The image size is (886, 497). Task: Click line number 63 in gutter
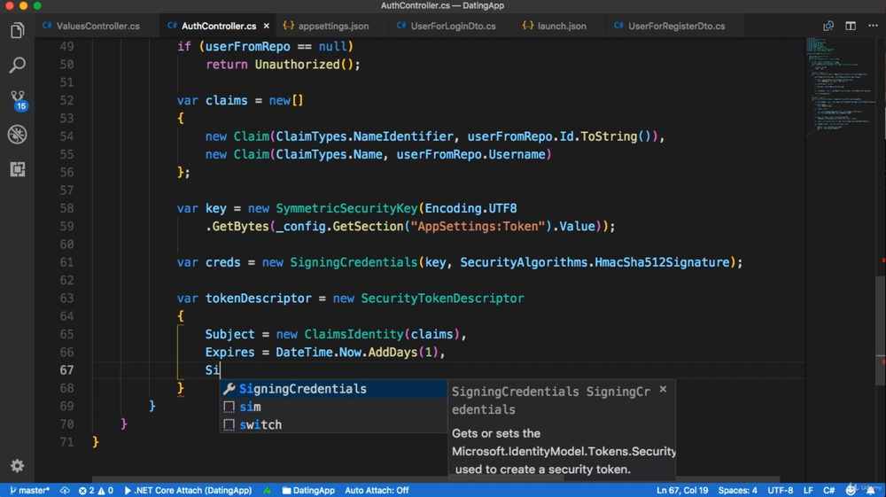click(x=66, y=299)
